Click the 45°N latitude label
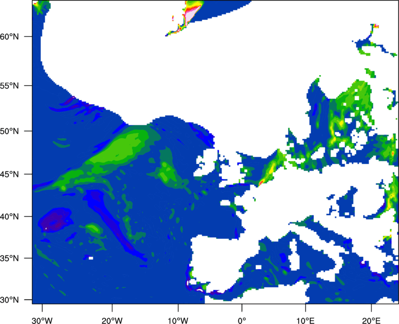 pyautogui.click(x=9, y=174)
